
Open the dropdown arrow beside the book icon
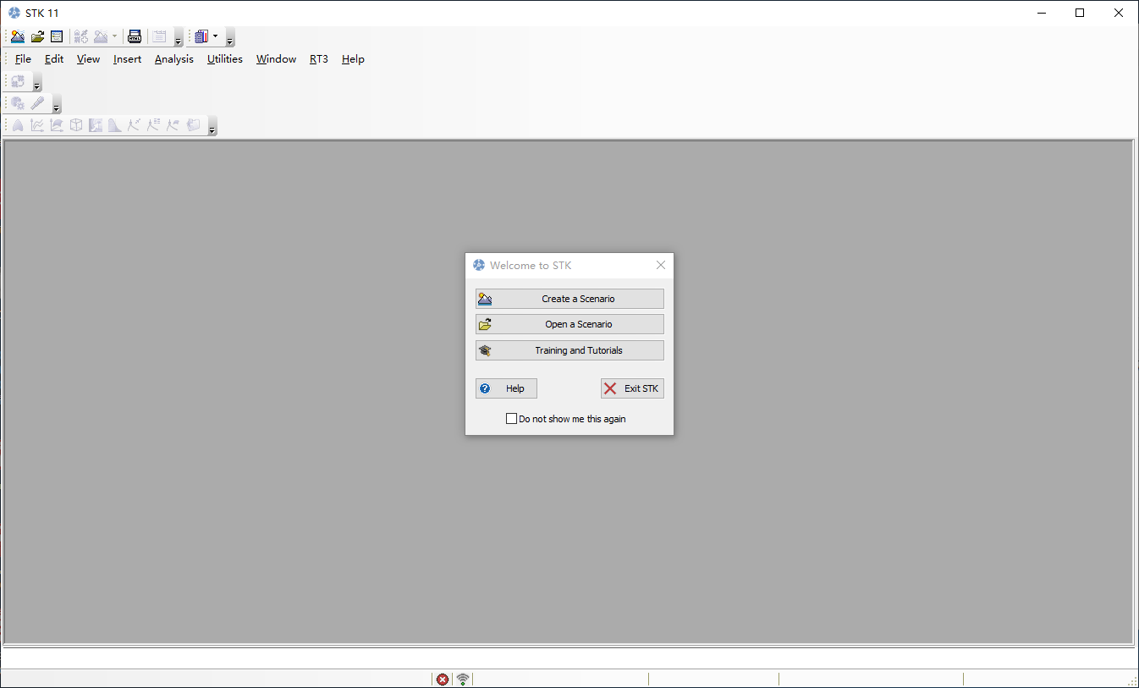pos(215,36)
